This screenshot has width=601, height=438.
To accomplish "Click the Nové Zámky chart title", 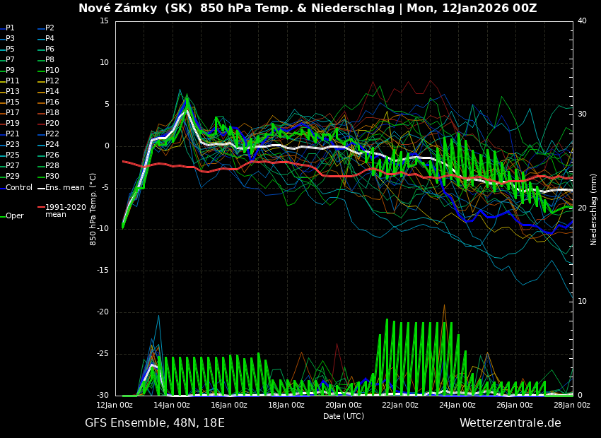I will [x=308, y=8].
